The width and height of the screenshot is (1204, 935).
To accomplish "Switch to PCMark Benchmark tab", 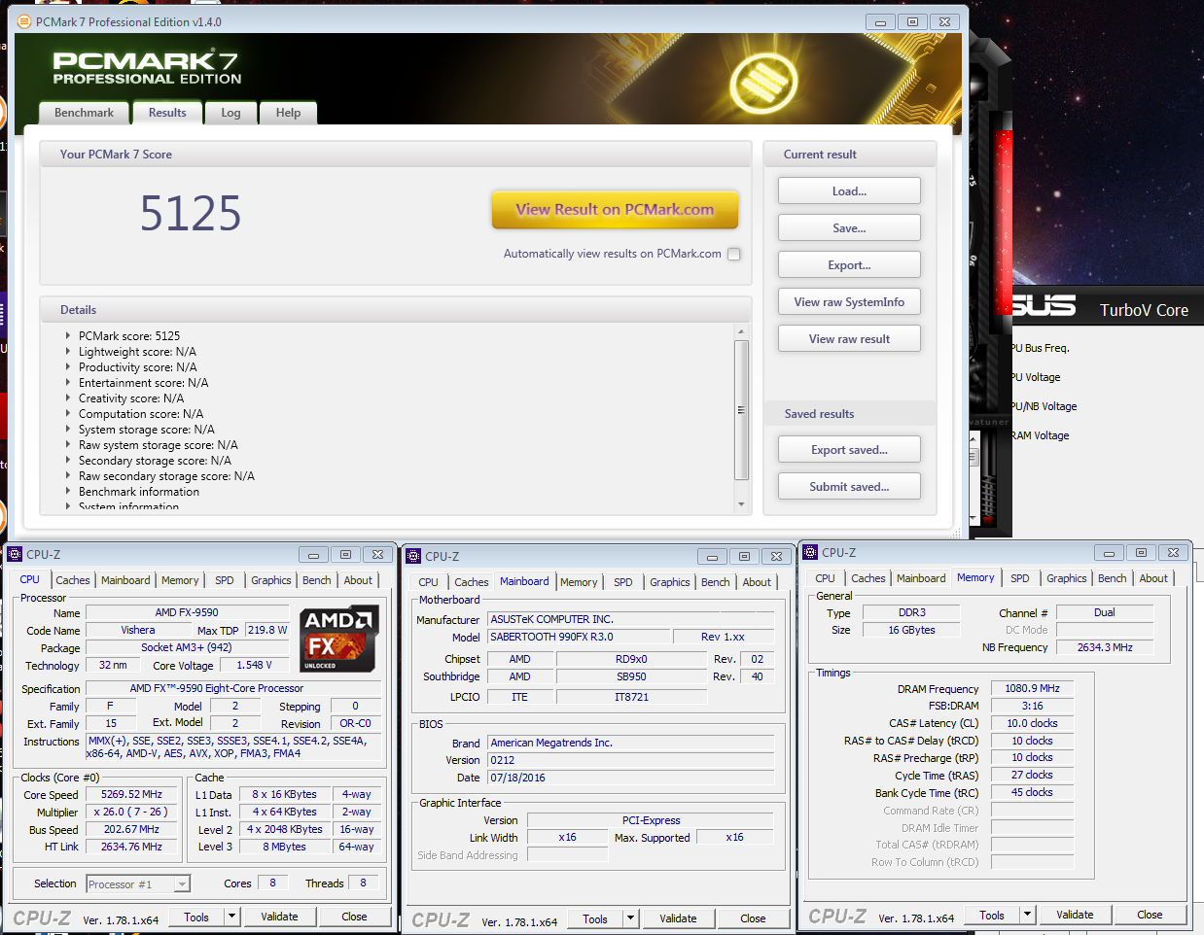I will coord(84,113).
